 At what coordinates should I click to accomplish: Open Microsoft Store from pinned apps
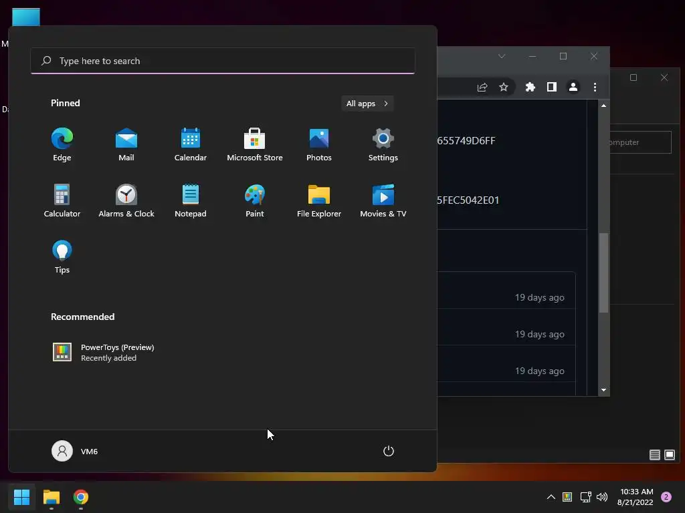pyautogui.click(x=255, y=144)
